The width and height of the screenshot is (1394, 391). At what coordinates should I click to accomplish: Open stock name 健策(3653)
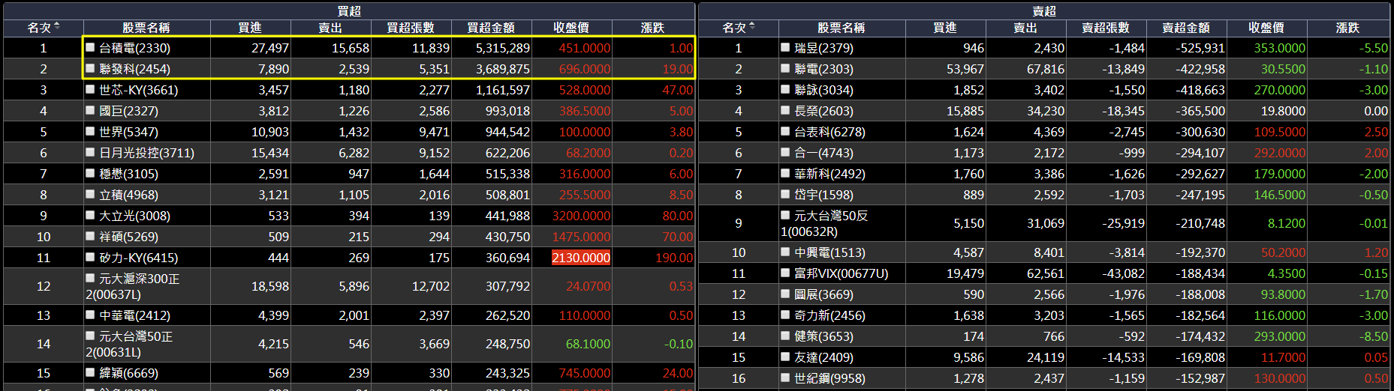click(824, 336)
